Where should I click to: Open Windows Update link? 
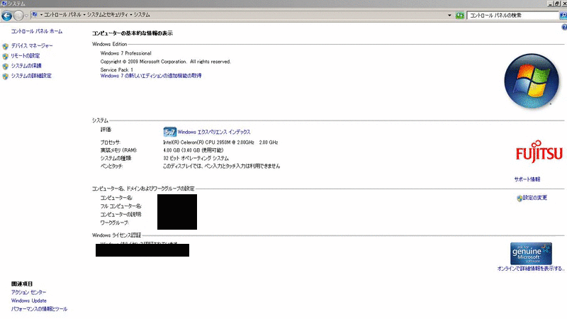28,301
